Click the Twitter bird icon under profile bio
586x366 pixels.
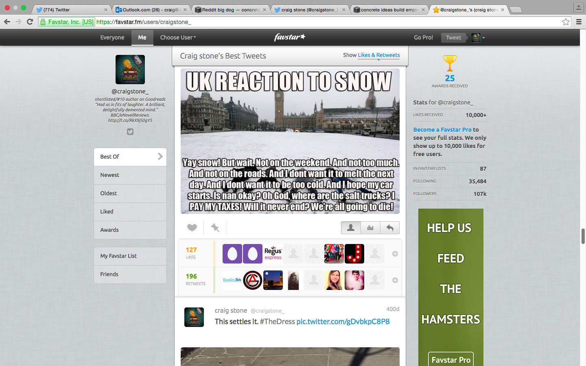pos(130,132)
